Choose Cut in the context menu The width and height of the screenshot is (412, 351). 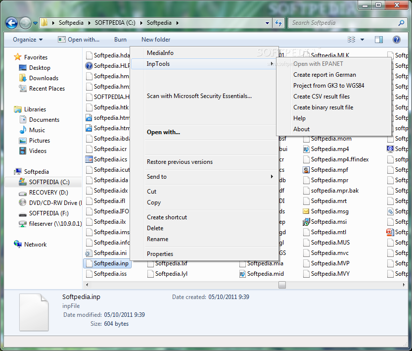(204, 192)
